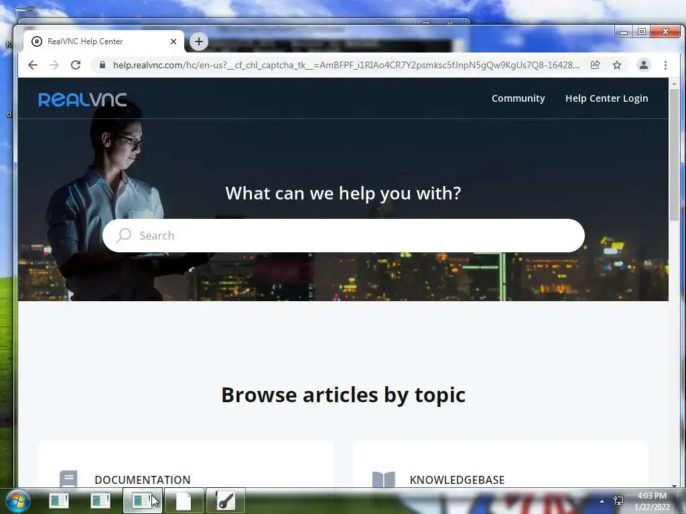Open Chrome three-dot menu
686x514 pixels.
pyautogui.click(x=665, y=65)
